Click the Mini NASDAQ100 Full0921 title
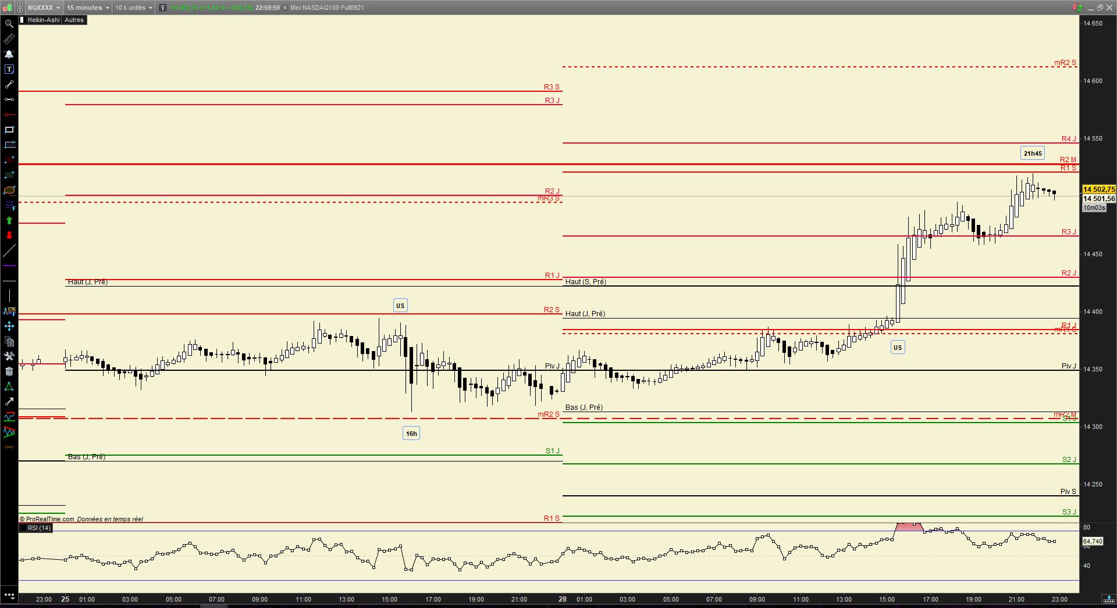This screenshot has height=608, width=1117. [327, 8]
